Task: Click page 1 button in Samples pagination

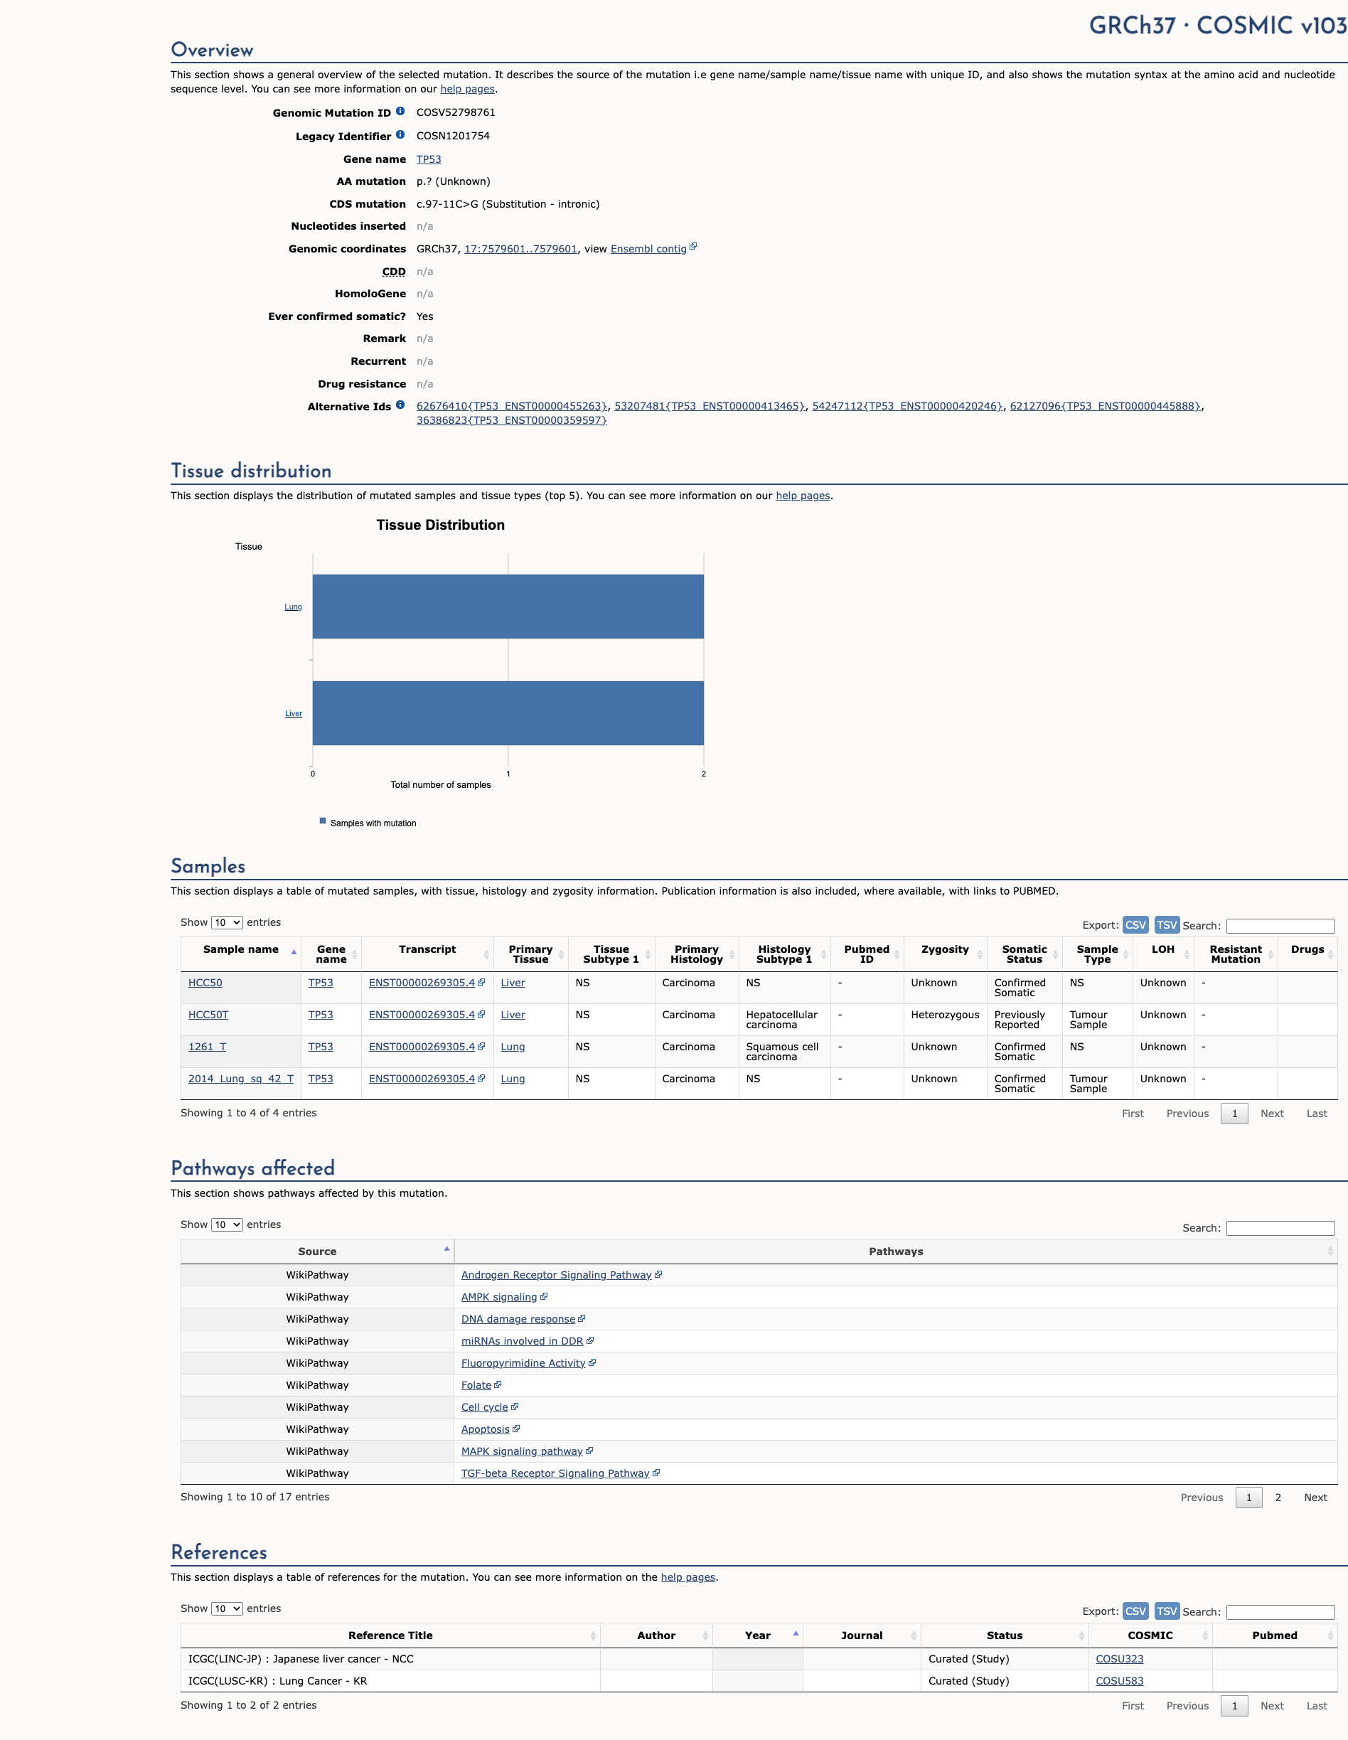Action: (x=1234, y=1114)
